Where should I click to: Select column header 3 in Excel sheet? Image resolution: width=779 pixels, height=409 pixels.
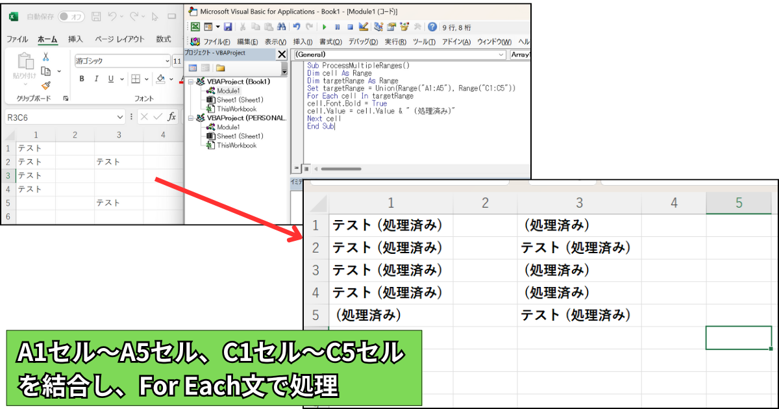click(119, 134)
